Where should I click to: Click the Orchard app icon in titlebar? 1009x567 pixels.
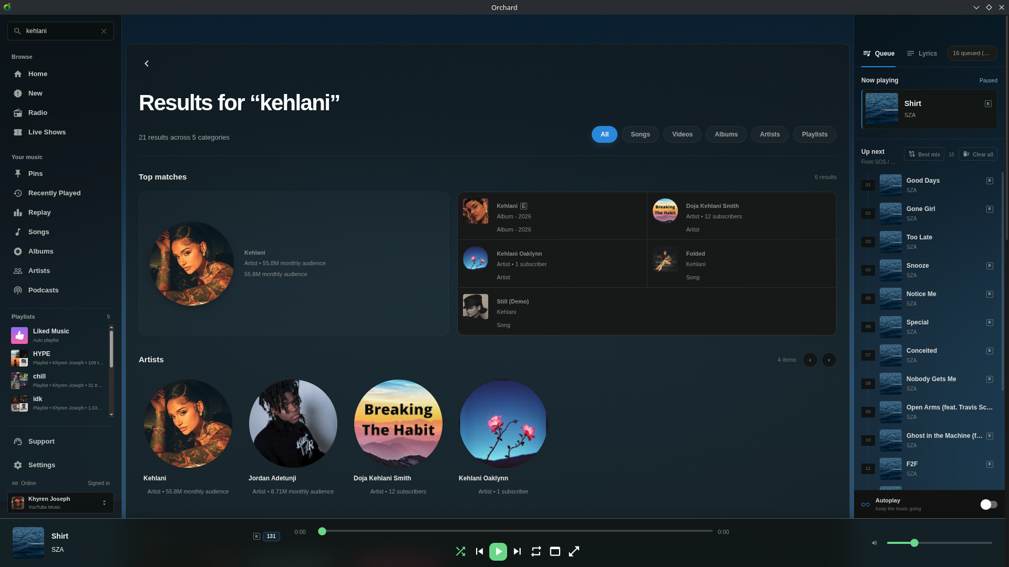click(x=7, y=7)
